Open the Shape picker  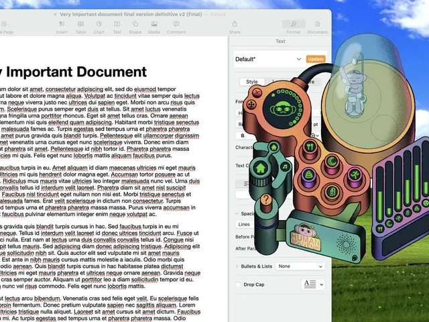(x=135, y=28)
